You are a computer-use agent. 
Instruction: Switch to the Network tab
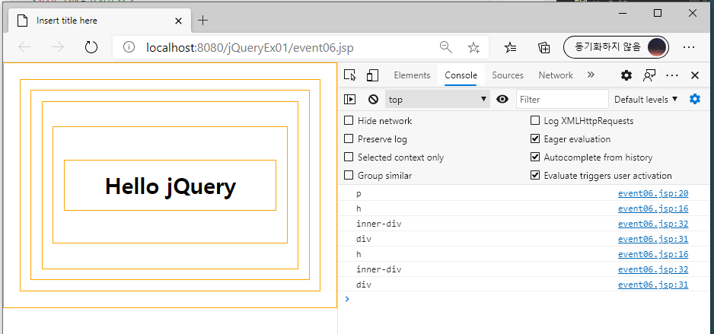pyautogui.click(x=556, y=75)
